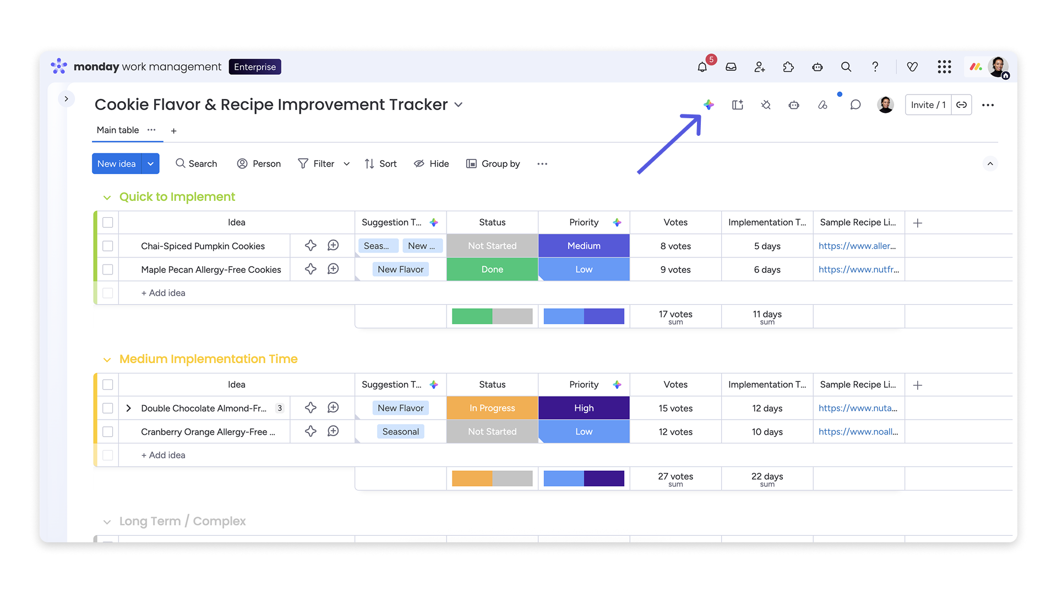Collapse the board header with up chevron
Image resolution: width=1057 pixels, height=594 pixels.
(x=990, y=163)
